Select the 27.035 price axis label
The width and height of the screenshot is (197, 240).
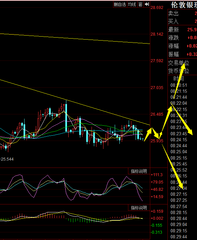pos(157,88)
